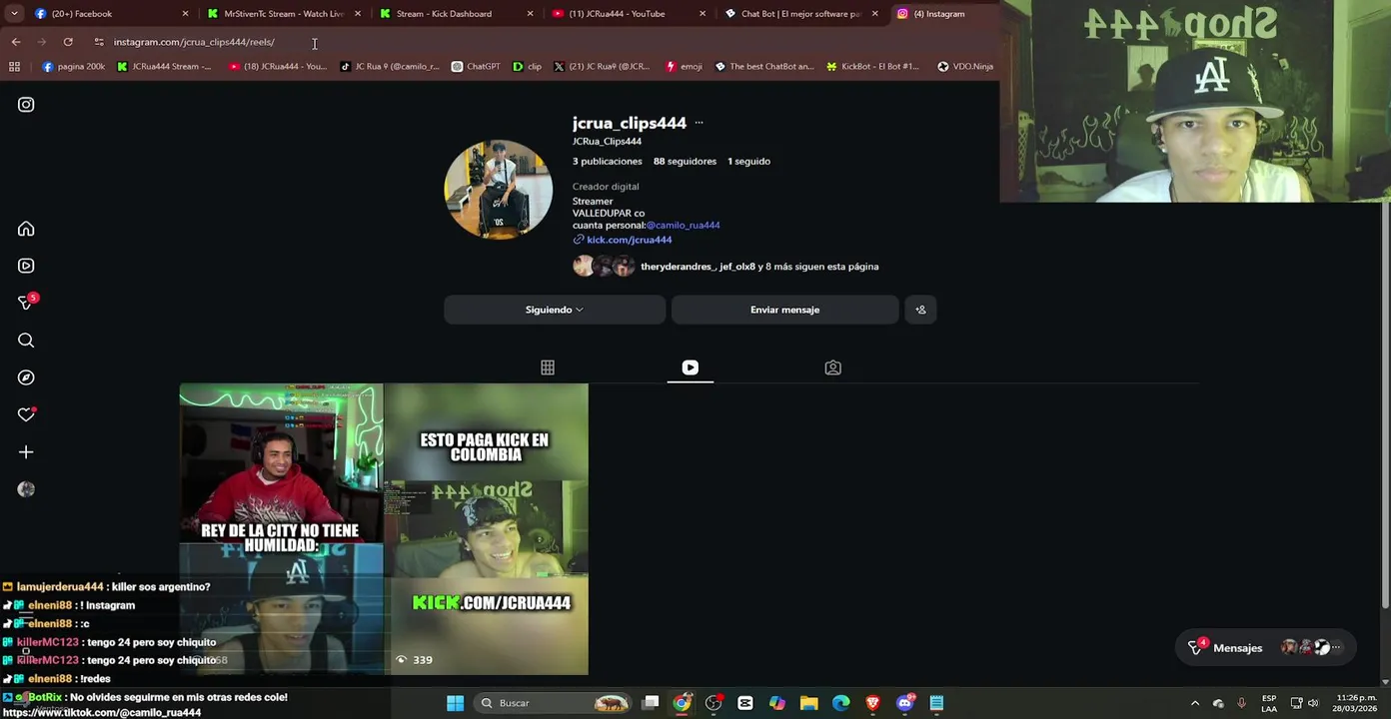Open File Explorer on taskbar
The image size is (1391, 719).
(x=809, y=703)
